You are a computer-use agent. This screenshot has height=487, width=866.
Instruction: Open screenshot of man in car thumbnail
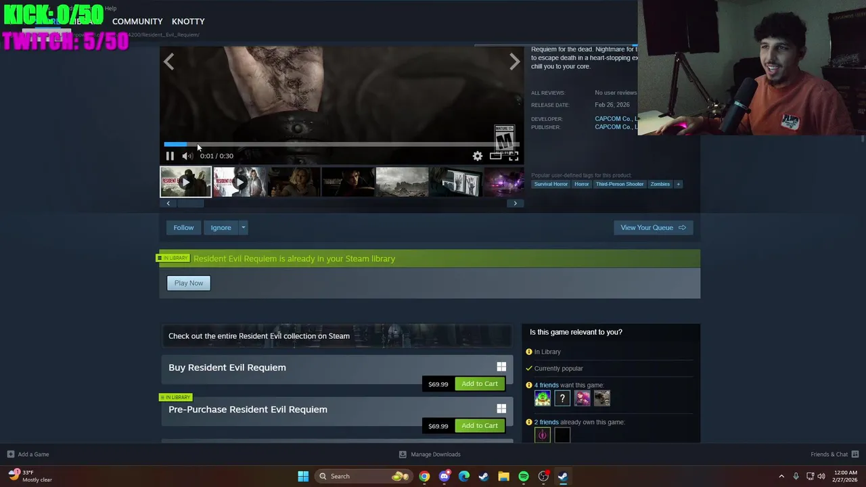(x=348, y=182)
